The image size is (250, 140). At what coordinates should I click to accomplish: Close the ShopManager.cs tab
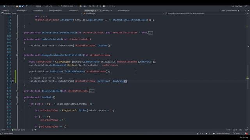pos(100,10)
